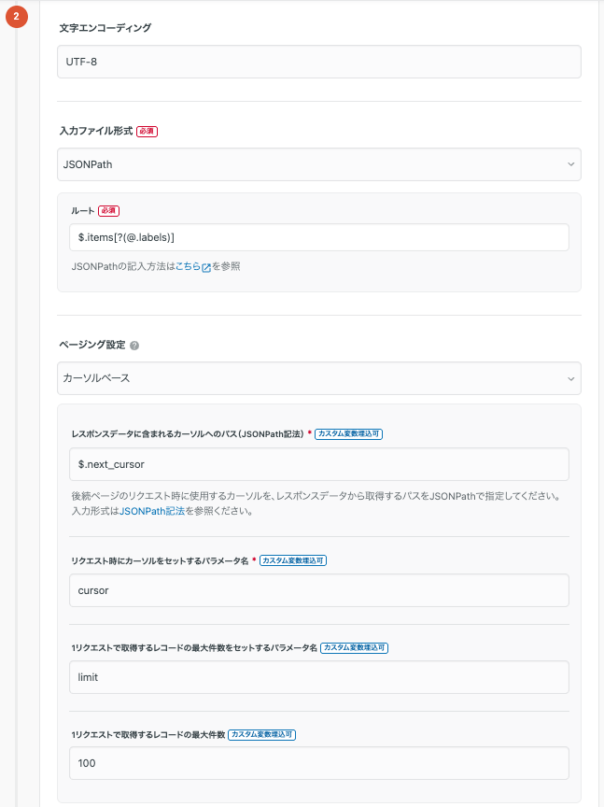Click the ページング設定 help question mark icon

point(135,344)
